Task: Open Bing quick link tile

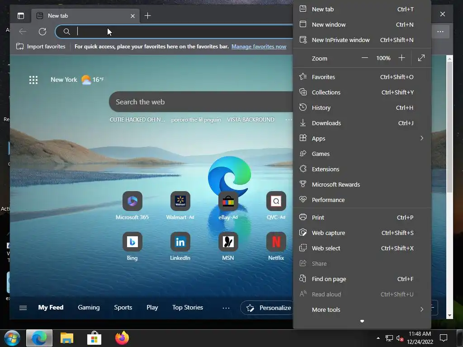Action: tap(132, 246)
